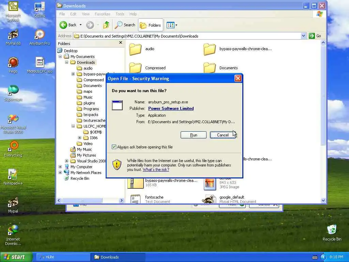The height and width of the screenshot is (262, 349).
Task: Launch AnyBurn Pro desktop icon
Action: tap(40, 38)
